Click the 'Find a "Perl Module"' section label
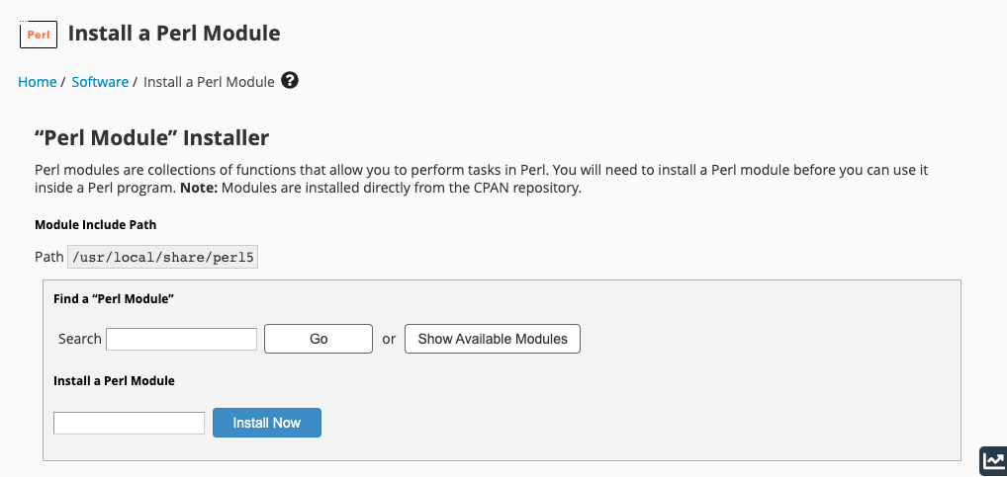The image size is (1007, 477). (x=114, y=297)
